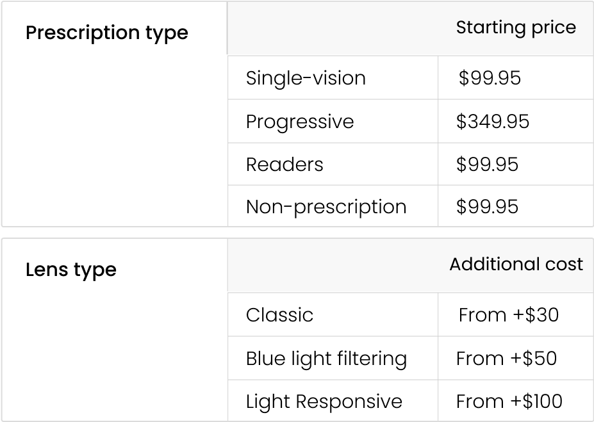Image resolution: width=594 pixels, height=422 pixels.
Task: Click the Readers $99.95 price cell
Action: (487, 165)
